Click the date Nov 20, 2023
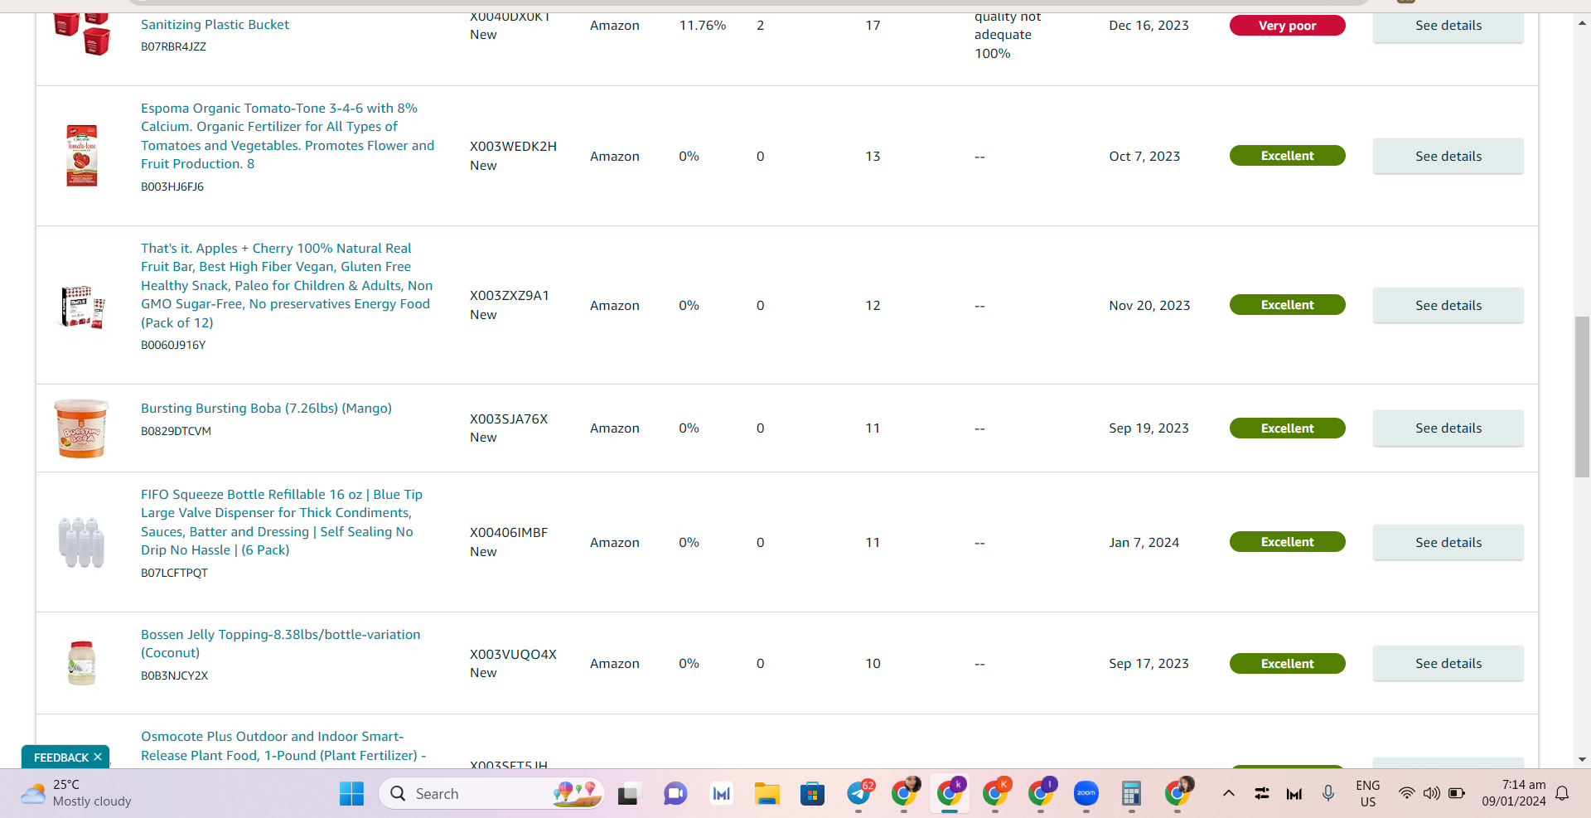This screenshot has width=1591, height=818. (x=1149, y=306)
